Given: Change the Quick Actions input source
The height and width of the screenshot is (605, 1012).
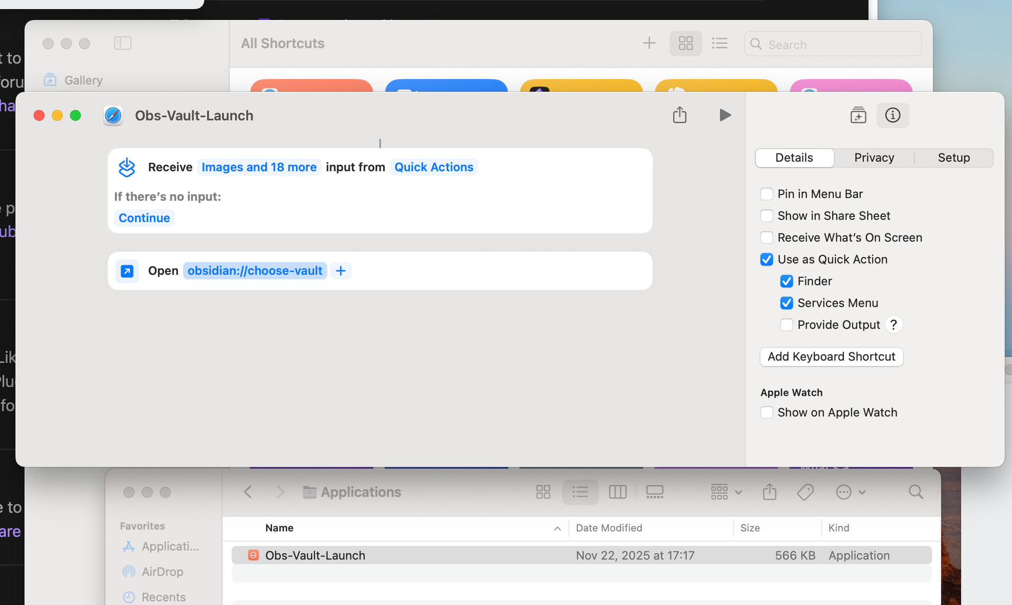Looking at the screenshot, I should [x=434, y=167].
